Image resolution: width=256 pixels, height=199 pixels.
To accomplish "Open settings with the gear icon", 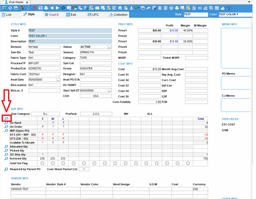I will point(63,8).
